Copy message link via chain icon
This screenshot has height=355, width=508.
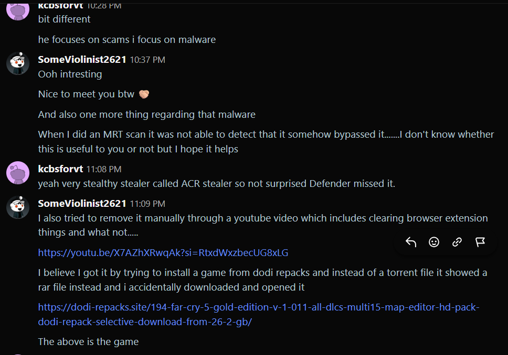coord(457,242)
